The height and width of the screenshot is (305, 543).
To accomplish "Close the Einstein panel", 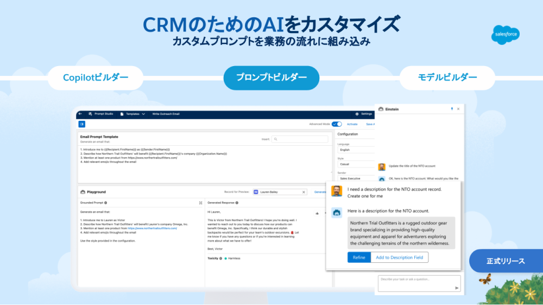I will click(458, 109).
